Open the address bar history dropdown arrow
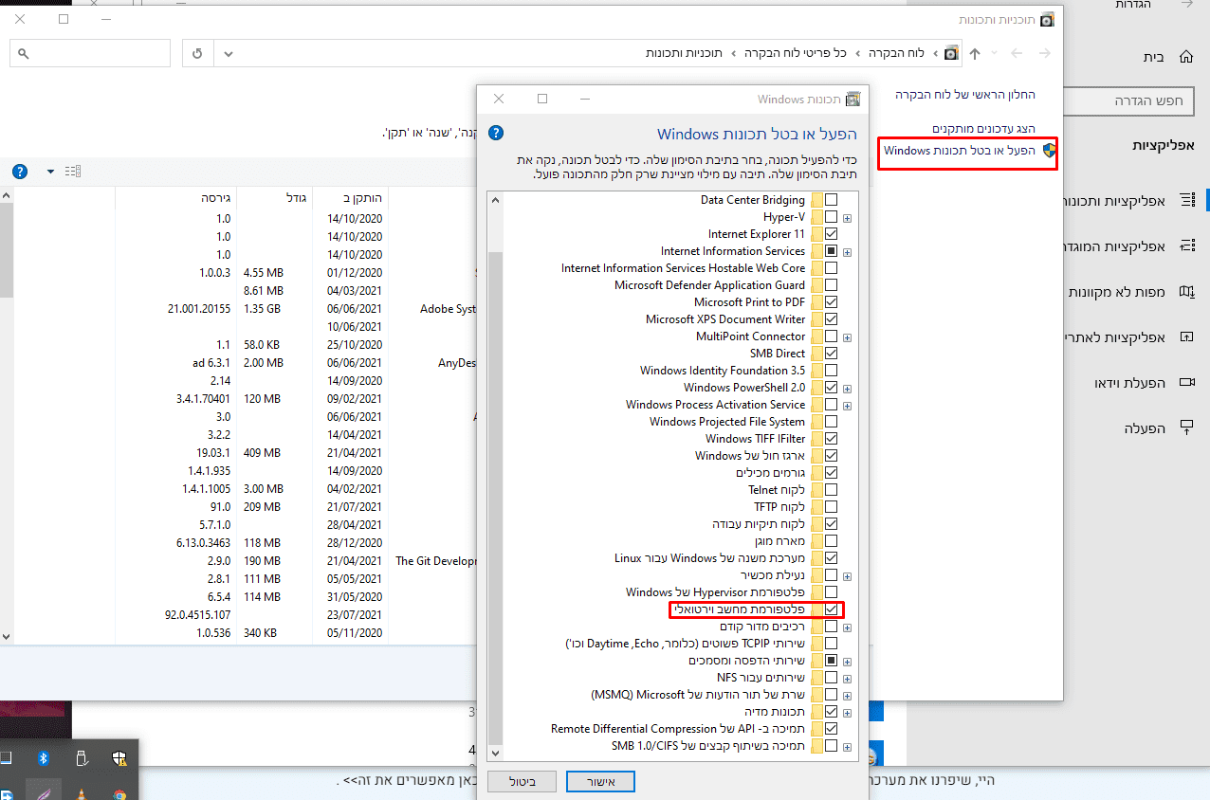 click(228, 53)
